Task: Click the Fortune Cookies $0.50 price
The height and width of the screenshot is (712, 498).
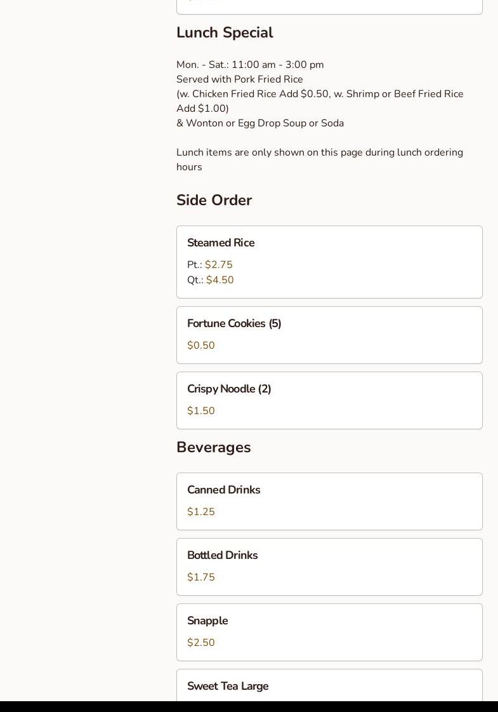Action: 201,346
